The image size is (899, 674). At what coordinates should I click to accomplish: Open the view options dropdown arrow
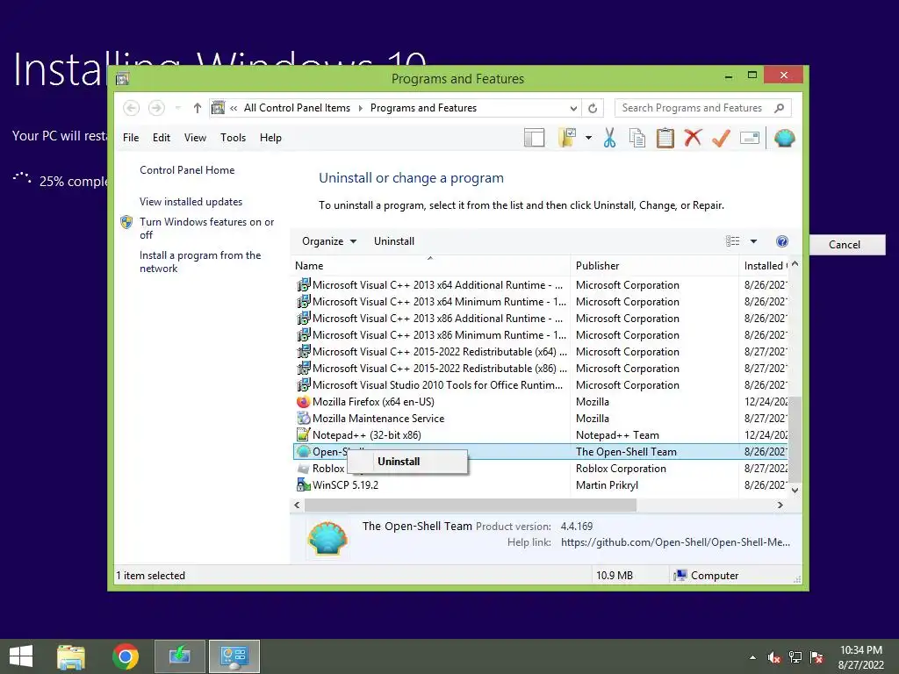753,241
